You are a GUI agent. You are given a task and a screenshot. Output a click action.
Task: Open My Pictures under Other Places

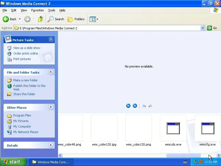point(21,121)
